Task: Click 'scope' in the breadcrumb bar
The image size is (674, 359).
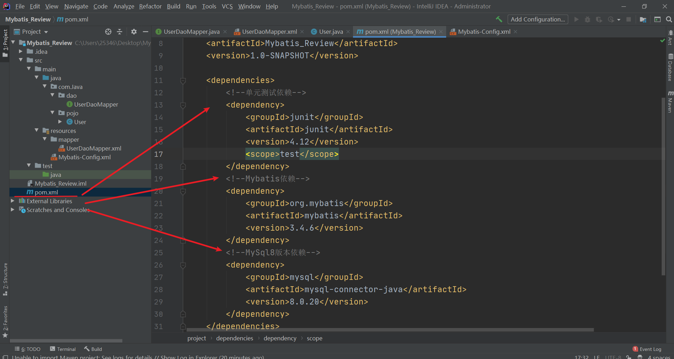Action: [x=314, y=338]
